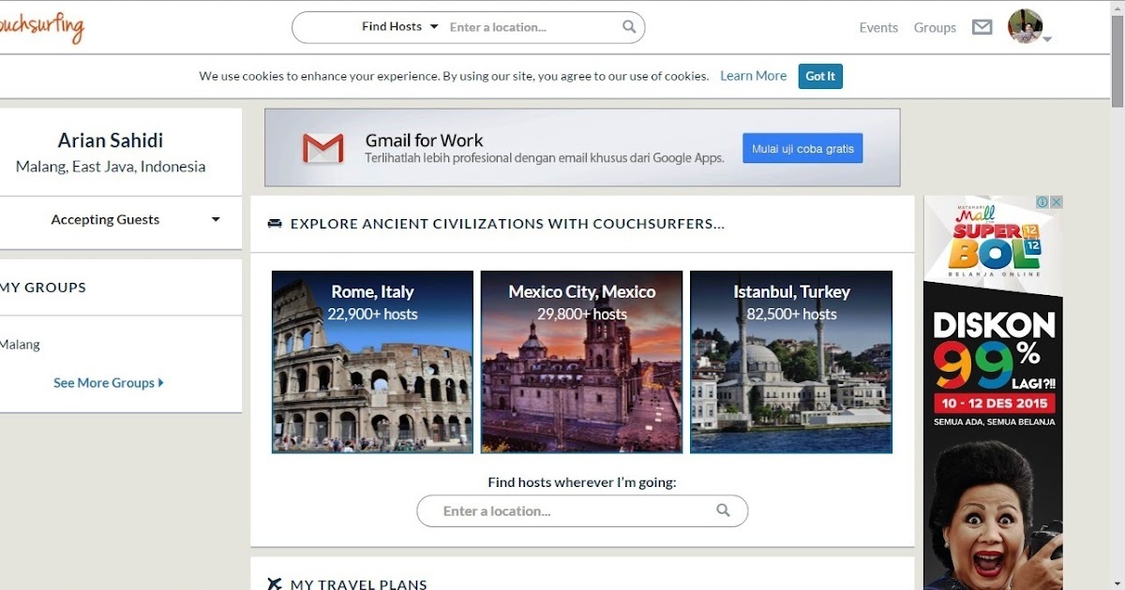Screen dimensions: 1125x590
Task: Click the Diskon 99% sidebar advertisement
Action: coord(993,392)
